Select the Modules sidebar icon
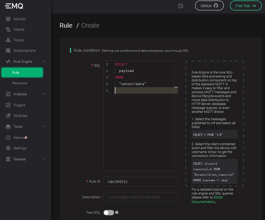This screenshot has width=265, height=220. click(9, 116)
